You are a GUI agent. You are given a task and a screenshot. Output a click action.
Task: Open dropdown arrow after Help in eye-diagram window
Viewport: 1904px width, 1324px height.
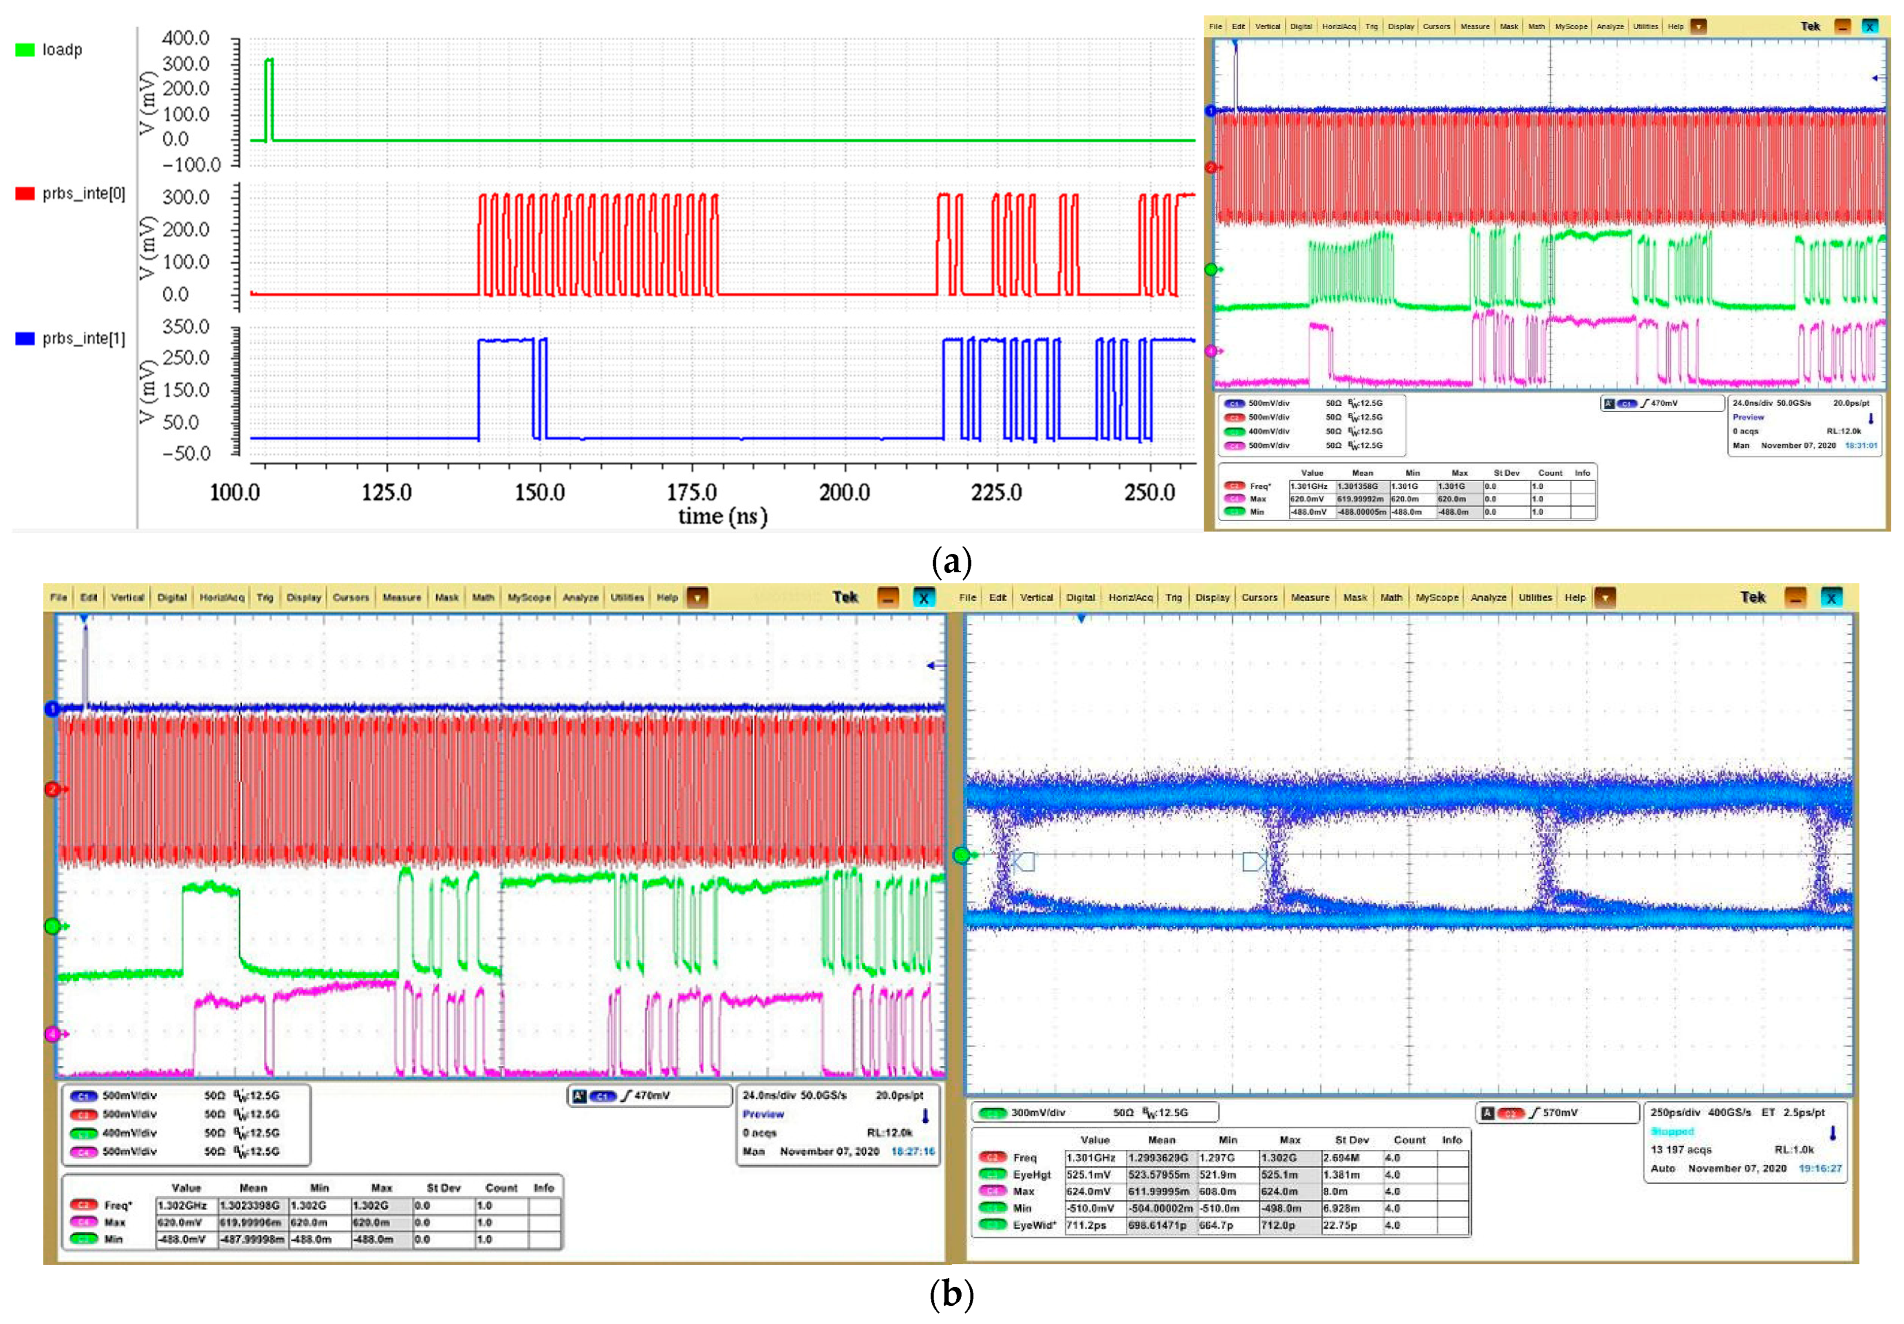click(1604, 597)
